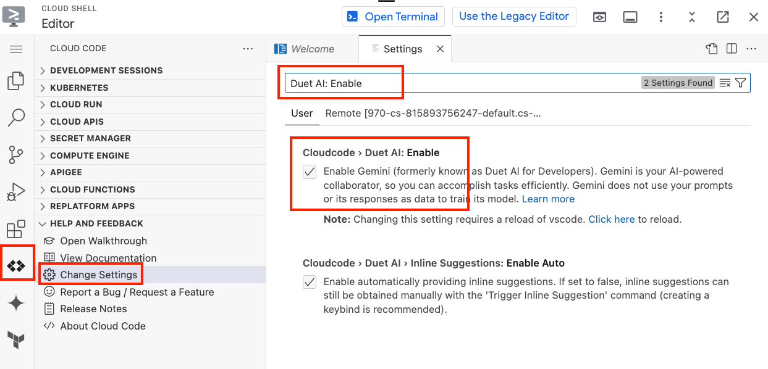This screenshot has width=768, height=369.
Task: Open the Source Control view icon
Action: [16, 155]
